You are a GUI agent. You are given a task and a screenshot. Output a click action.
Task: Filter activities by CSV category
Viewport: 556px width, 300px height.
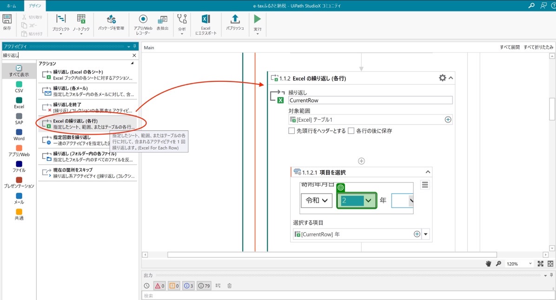[19, 87]
